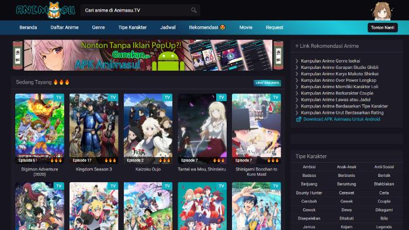The height and width of the screenshot is (230, 409).
Task: Open the Kaizoku Oujo poster
Action: pos(148,128)
